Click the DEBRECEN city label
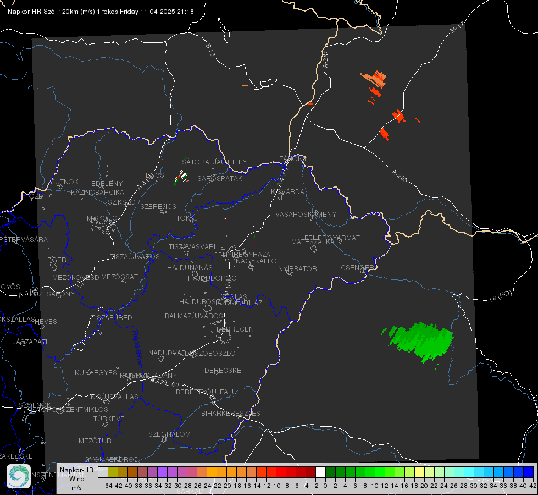The width and height of the screenshot is (538, 495). coord(235,329)
